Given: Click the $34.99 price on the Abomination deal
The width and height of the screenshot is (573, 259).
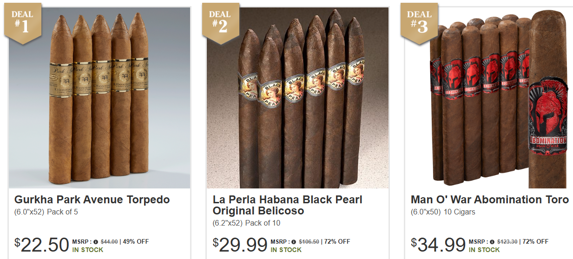Looking at the screenshot, I should click(438, 245).
